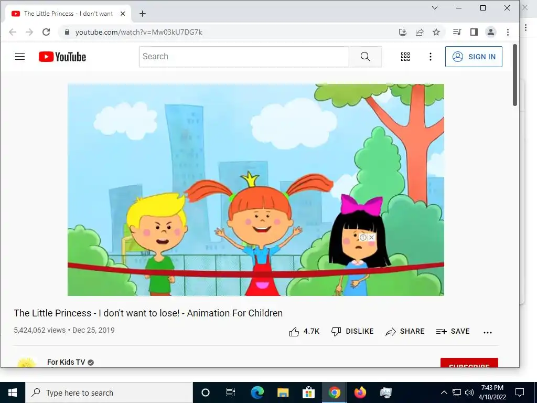Click the video title text
Image resolution: width=537 pixels, height=403 pixels.
(x=148, y=313)
